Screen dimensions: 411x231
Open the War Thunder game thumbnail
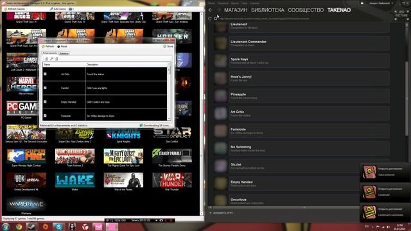coord(172,180)
